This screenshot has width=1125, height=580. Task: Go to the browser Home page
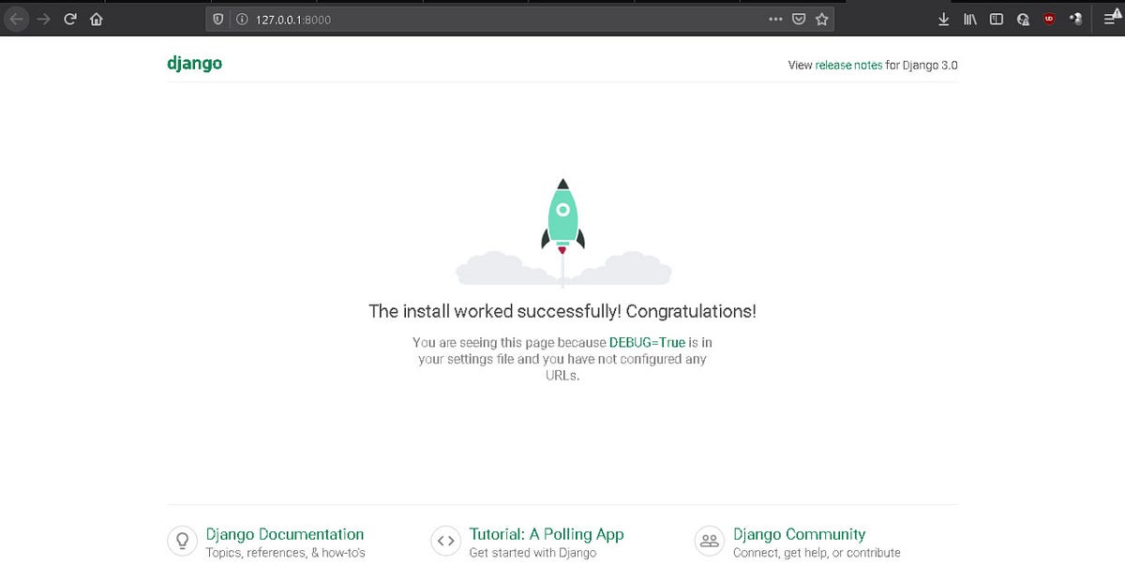coord(96,19)
